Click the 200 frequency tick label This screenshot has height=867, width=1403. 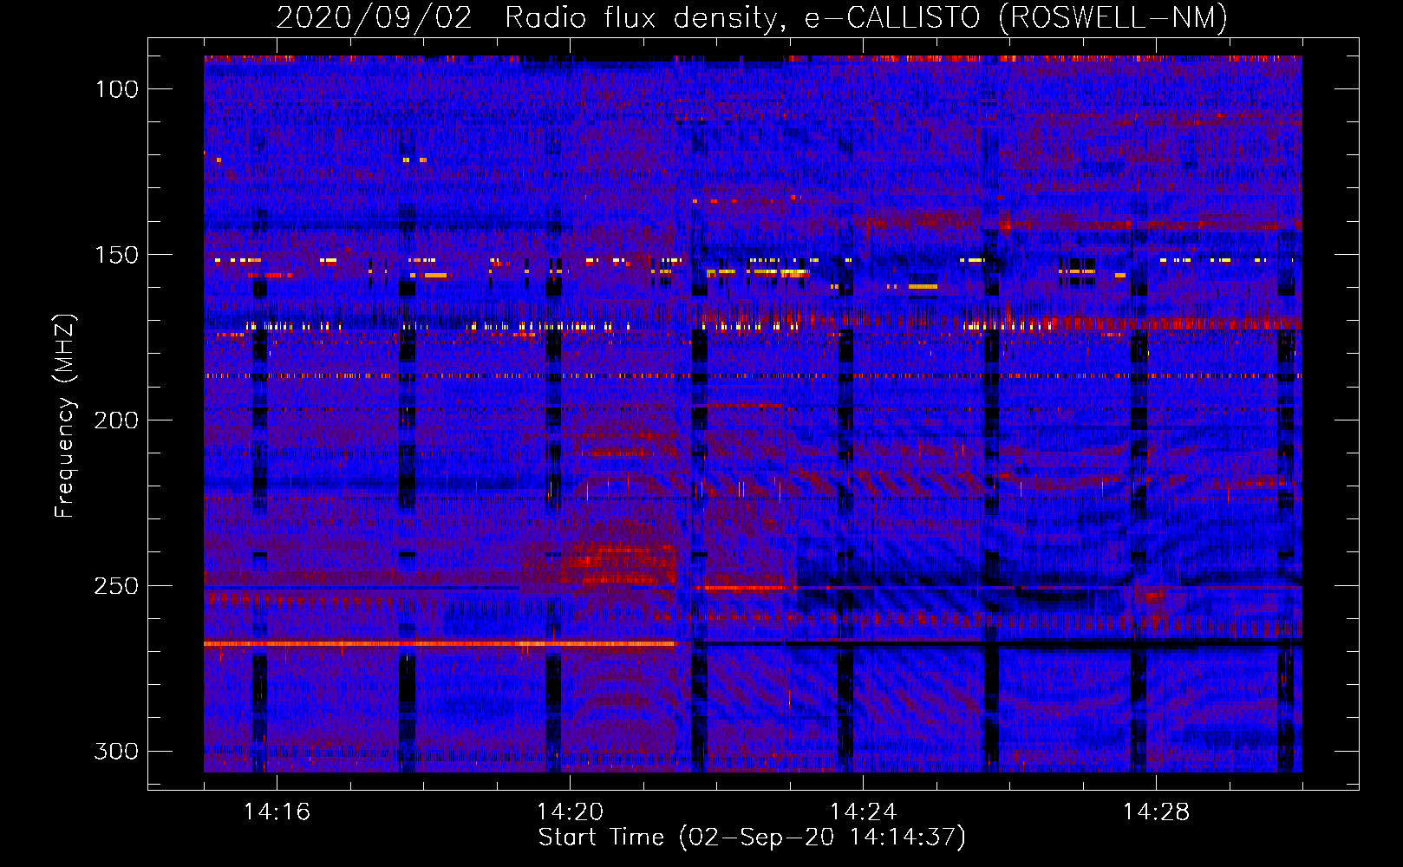117,420
